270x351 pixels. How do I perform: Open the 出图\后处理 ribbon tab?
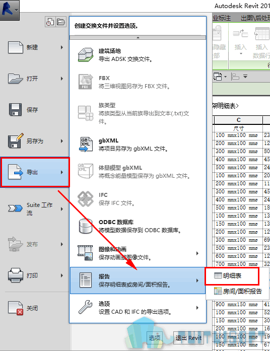coord(255,18)
